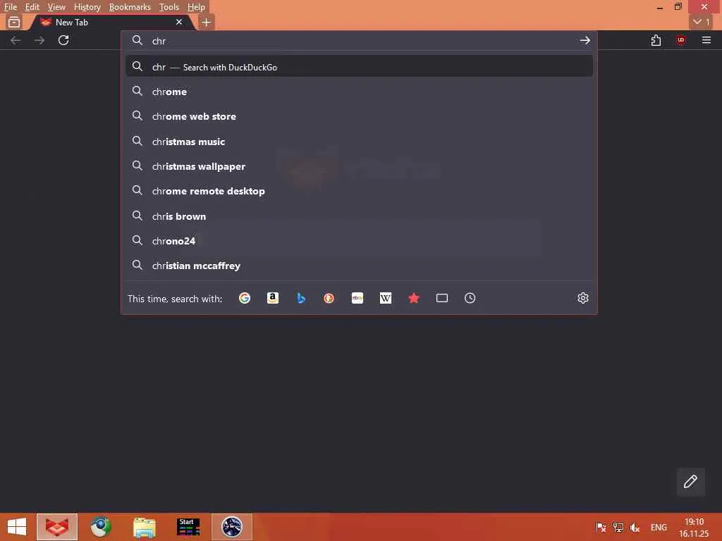The image size is (722, 541).
Task: Open the Edit menu
Action: tap(32, 7)
